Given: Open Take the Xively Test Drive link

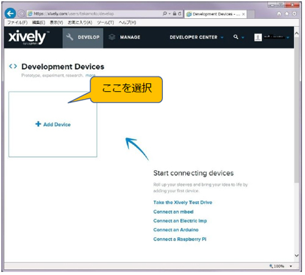Looking at the screenshot, I should click(x=183, y=202).
